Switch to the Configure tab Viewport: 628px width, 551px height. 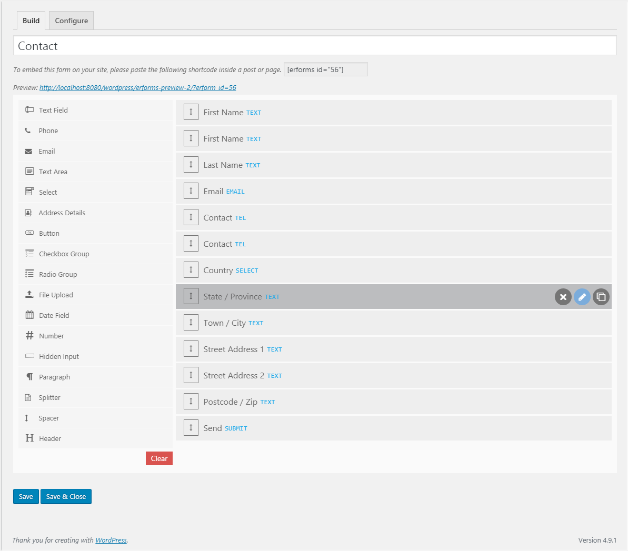[x=71, y=21]
